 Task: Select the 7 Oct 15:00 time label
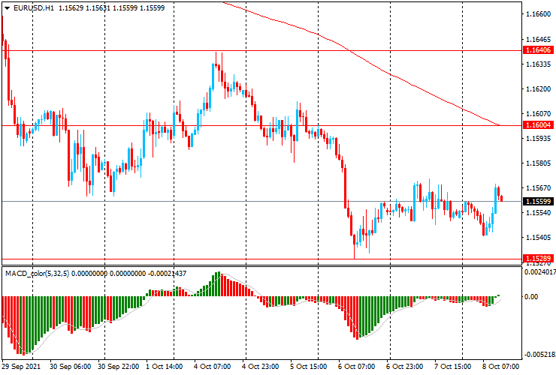click(x=453, y=366)
